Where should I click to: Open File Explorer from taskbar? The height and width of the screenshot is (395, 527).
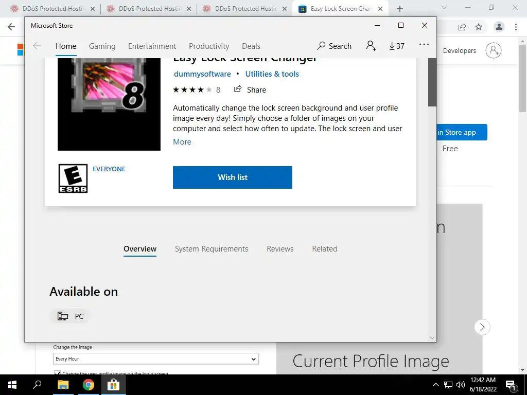(x=63, y=385)
